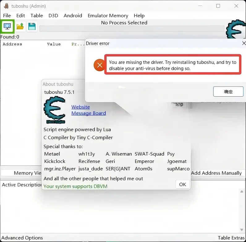246x242 pixels.
Task: Click the Cheat Engine logo in main window
Action: coord(235,29)
